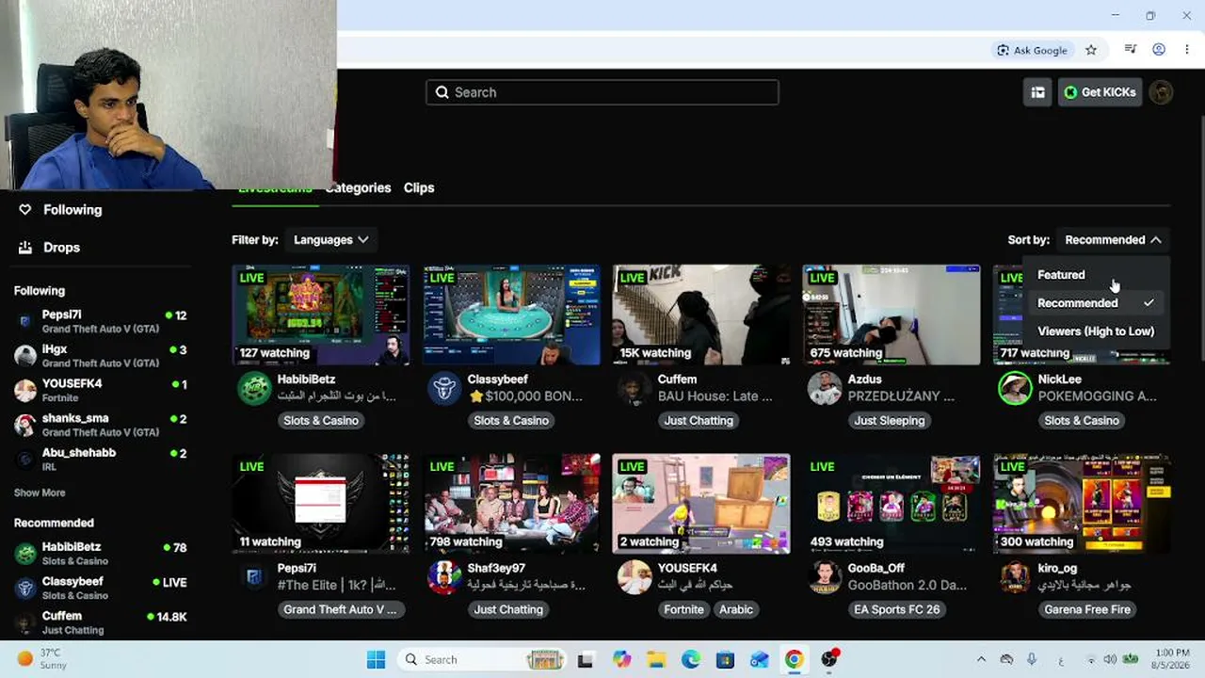Open the Fortnite tag under YOUSEFK4
This screenshot has width=1205, height=678.
(x=683, y=609)
